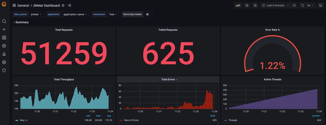
Task: Cycle view mode with monitor icon
Action: (x=320, y=5)
